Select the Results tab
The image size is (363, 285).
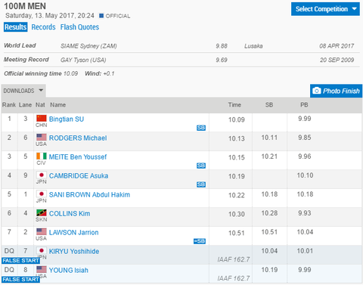tap(16, 27)
